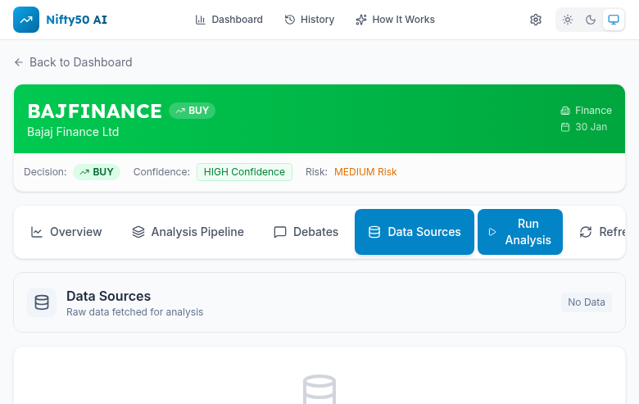Select the Data Sources tab

tap(415, 232)
